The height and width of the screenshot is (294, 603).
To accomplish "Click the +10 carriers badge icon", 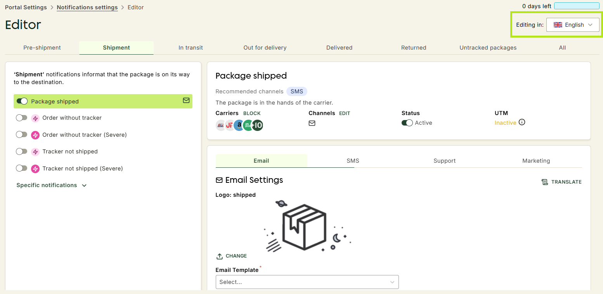I will click(x=257, y=125).
